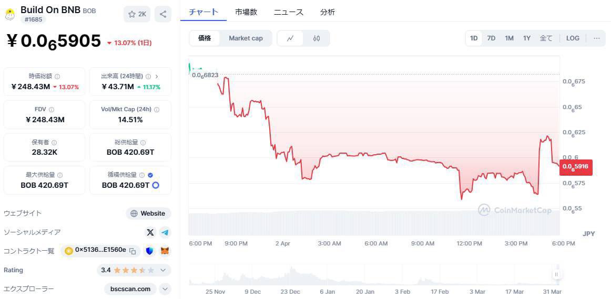The width and height of the screenshot is (611, 299).
Task: Show the 総供給量 info icon tooltip
Action: [144, 143]
